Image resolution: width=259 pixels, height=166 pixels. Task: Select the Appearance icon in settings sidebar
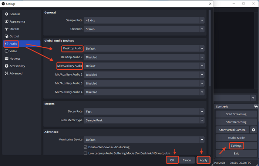[6, 21]
